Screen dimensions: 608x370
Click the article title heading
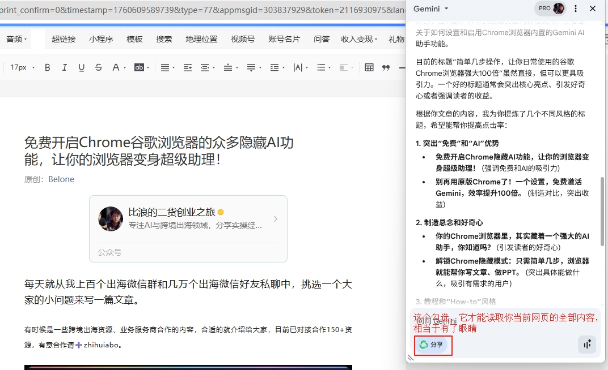tap(159, 151)
